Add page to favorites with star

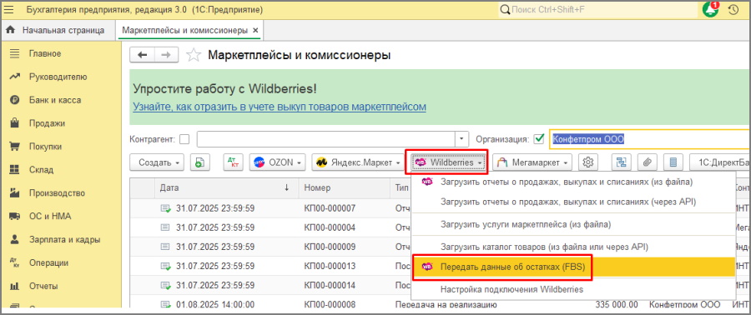click(x=193, y=55)
